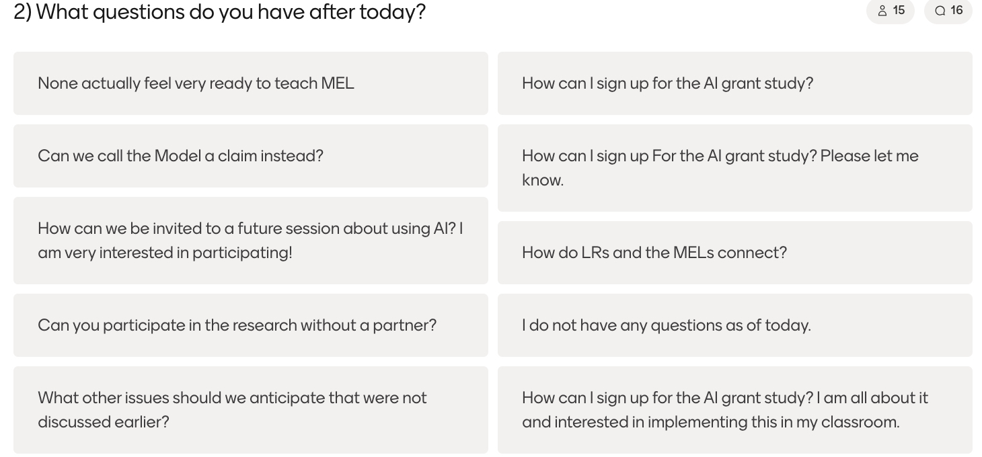
Task: Open the 'What other issues should we anticipate' card
Action: 251,410
